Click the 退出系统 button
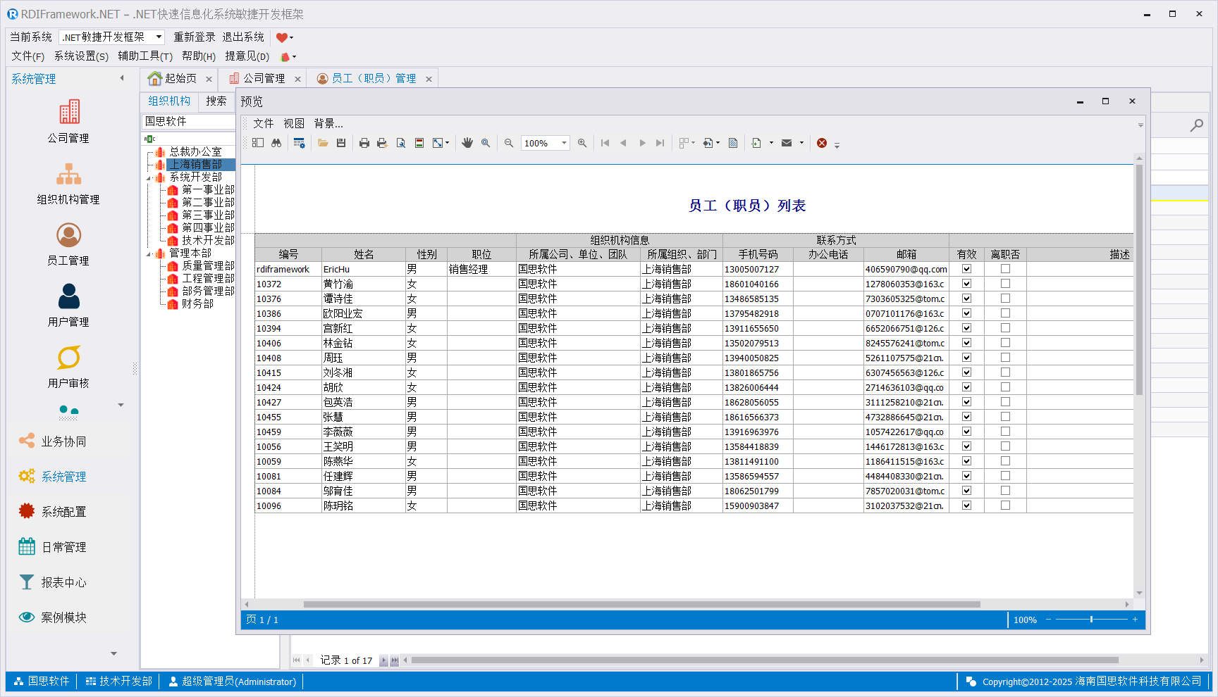The width and height of the screenshot is (1218, 697). [x=243, y=37]
